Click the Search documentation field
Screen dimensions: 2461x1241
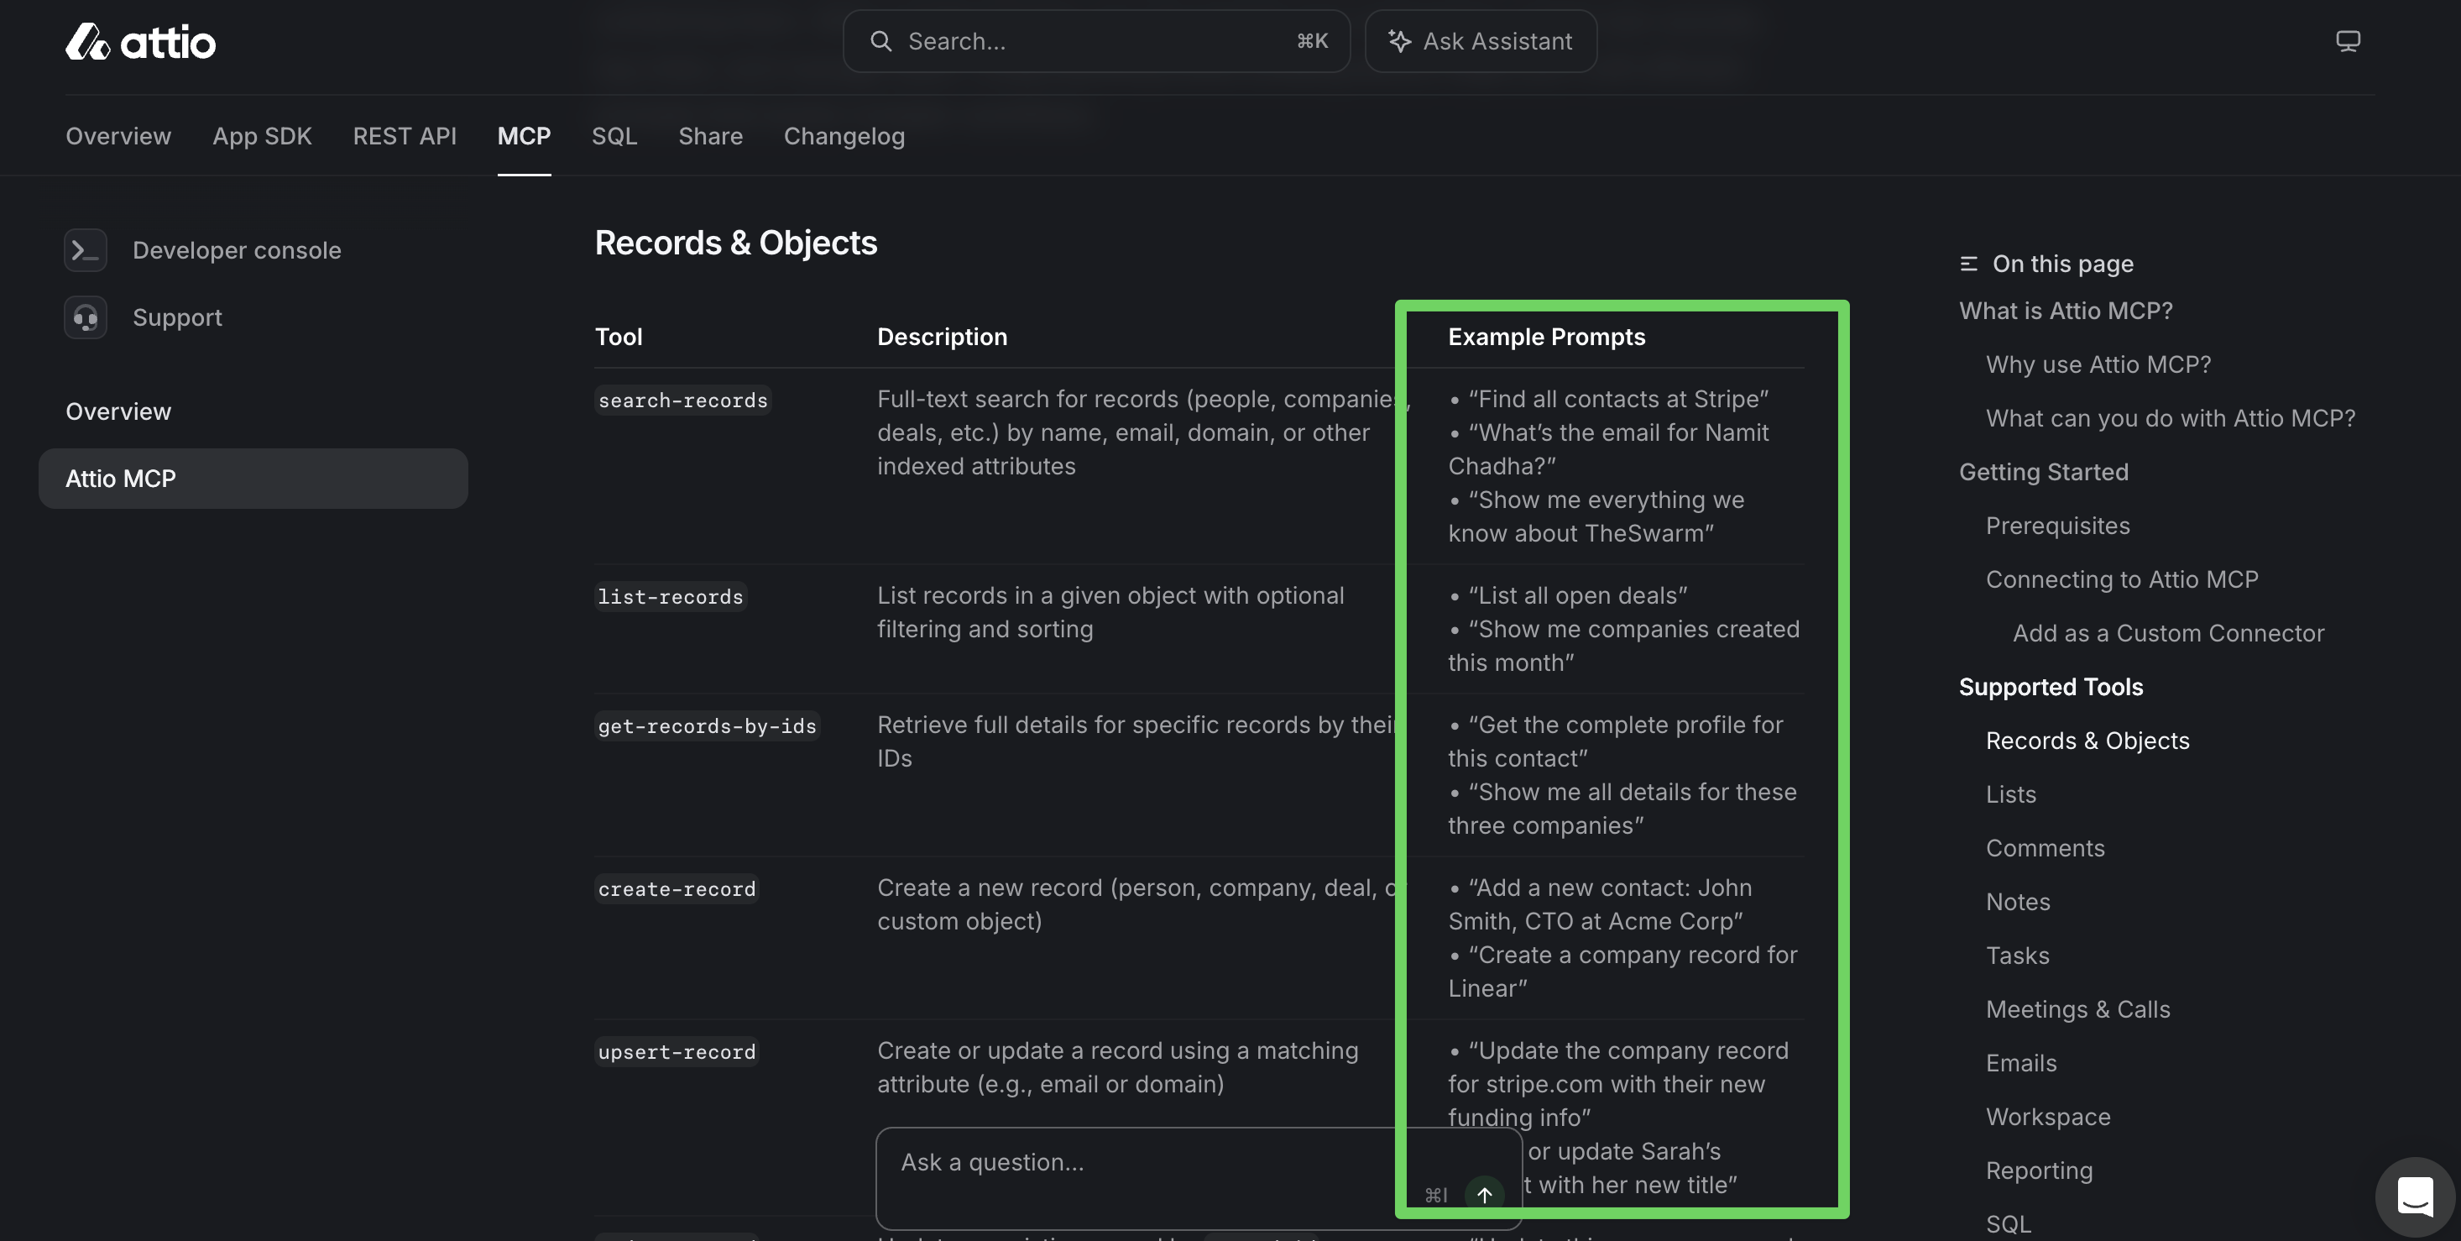[1096, 41]
